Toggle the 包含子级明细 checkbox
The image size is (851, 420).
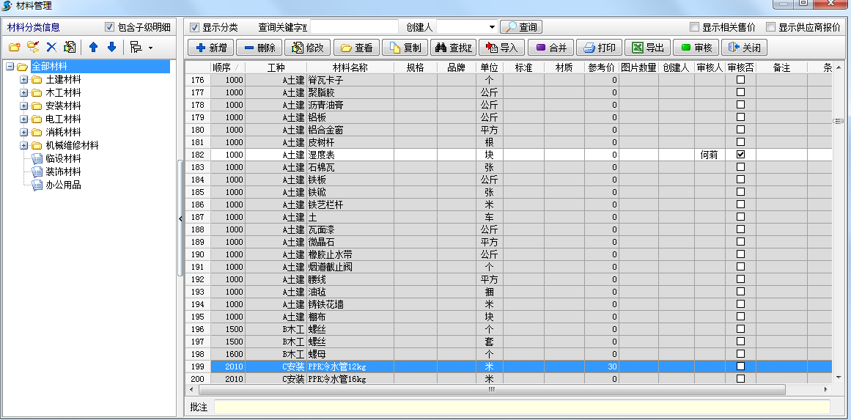110,27
